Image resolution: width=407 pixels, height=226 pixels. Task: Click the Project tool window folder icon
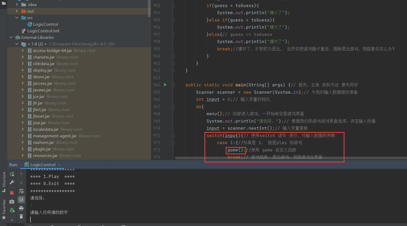point(4,3)
